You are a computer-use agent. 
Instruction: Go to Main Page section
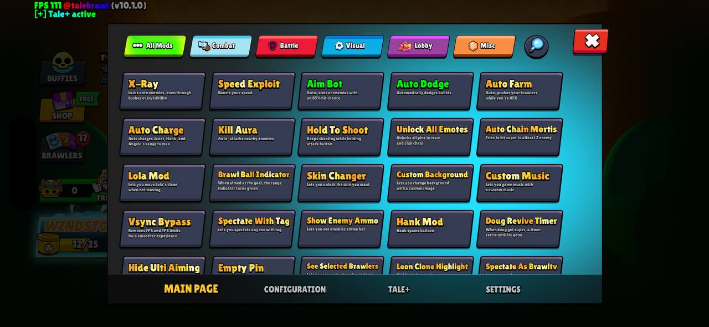coord(191,289)
